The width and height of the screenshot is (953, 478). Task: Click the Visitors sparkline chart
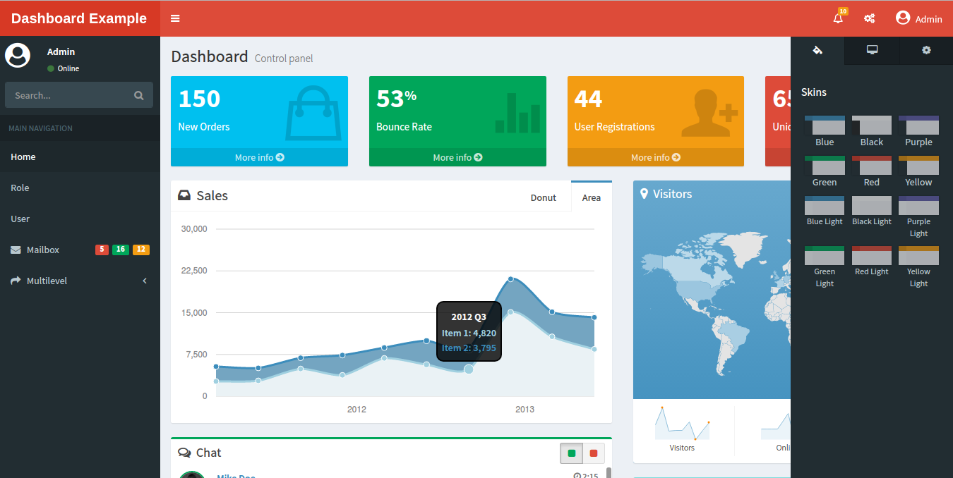682,423
